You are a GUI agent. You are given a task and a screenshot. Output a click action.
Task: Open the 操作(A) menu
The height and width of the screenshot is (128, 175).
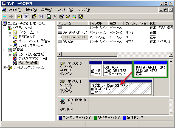[31, 10]
